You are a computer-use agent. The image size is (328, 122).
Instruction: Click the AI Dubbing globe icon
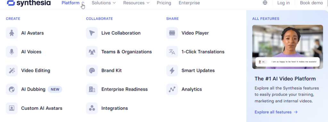(12, 89)
